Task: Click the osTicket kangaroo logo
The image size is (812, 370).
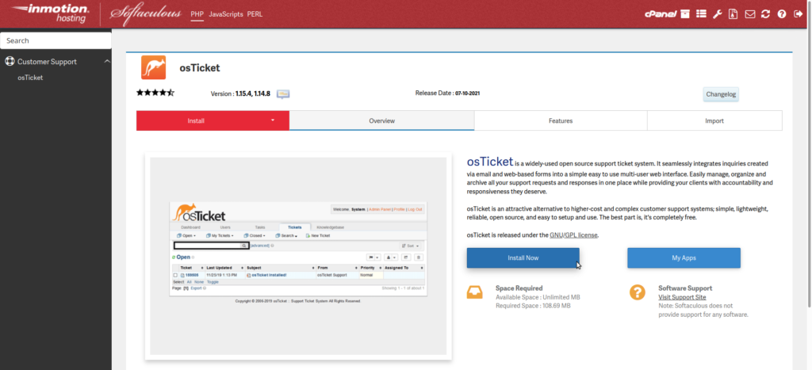Action: click(x=153, y=67)
